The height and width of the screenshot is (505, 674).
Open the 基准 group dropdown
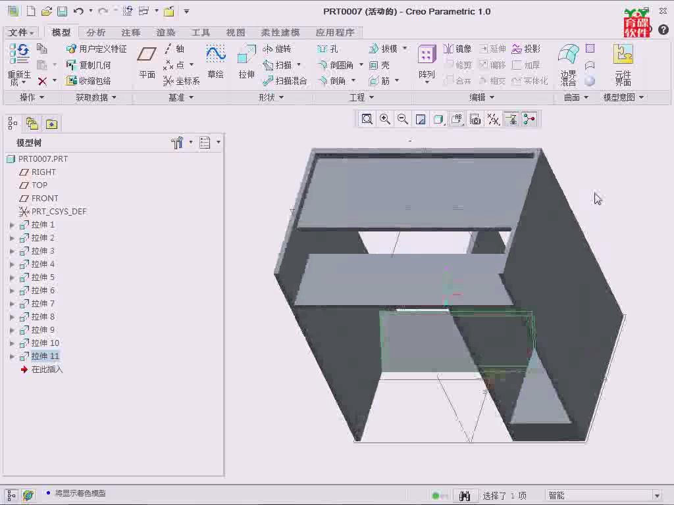(181, 97)
